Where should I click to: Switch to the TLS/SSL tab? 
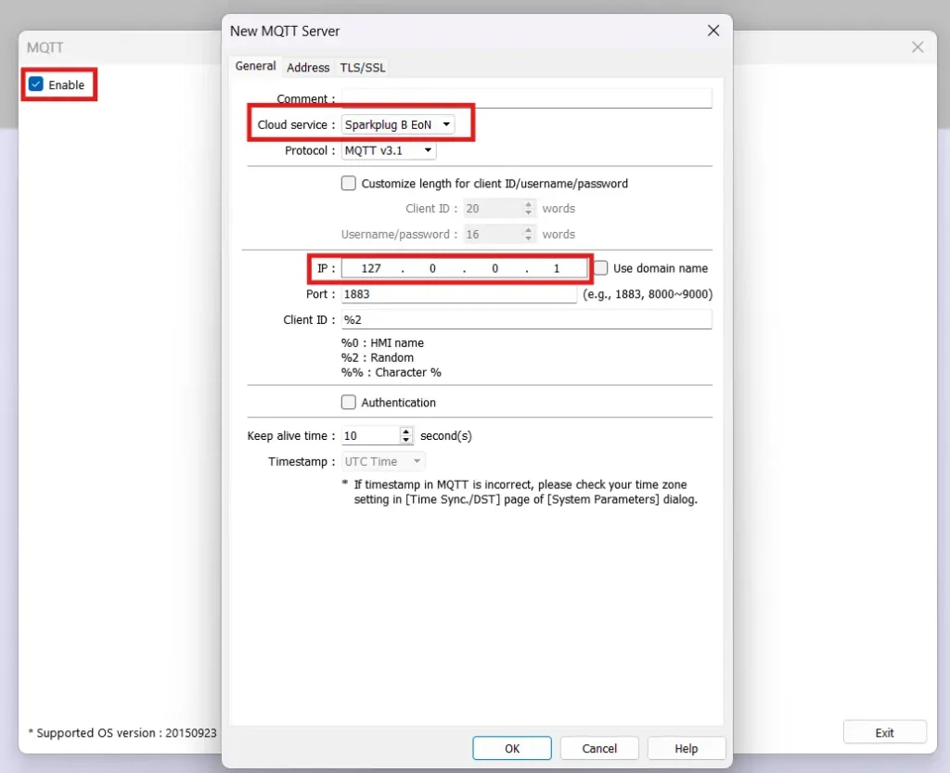[x=362, y=67]
